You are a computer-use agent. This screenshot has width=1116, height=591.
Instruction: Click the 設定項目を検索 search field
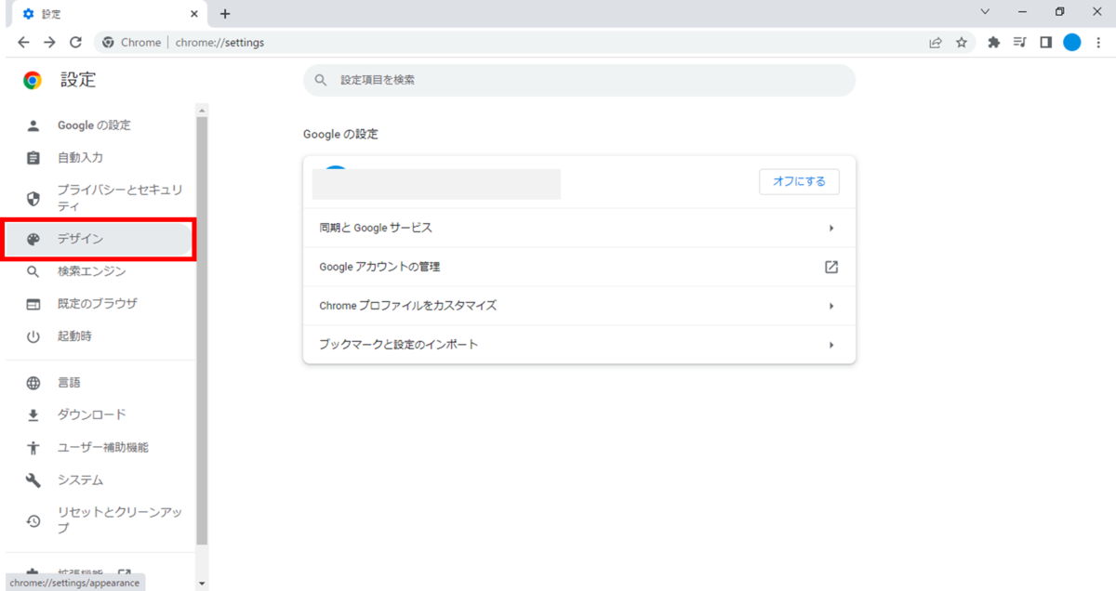pos(578,80)
